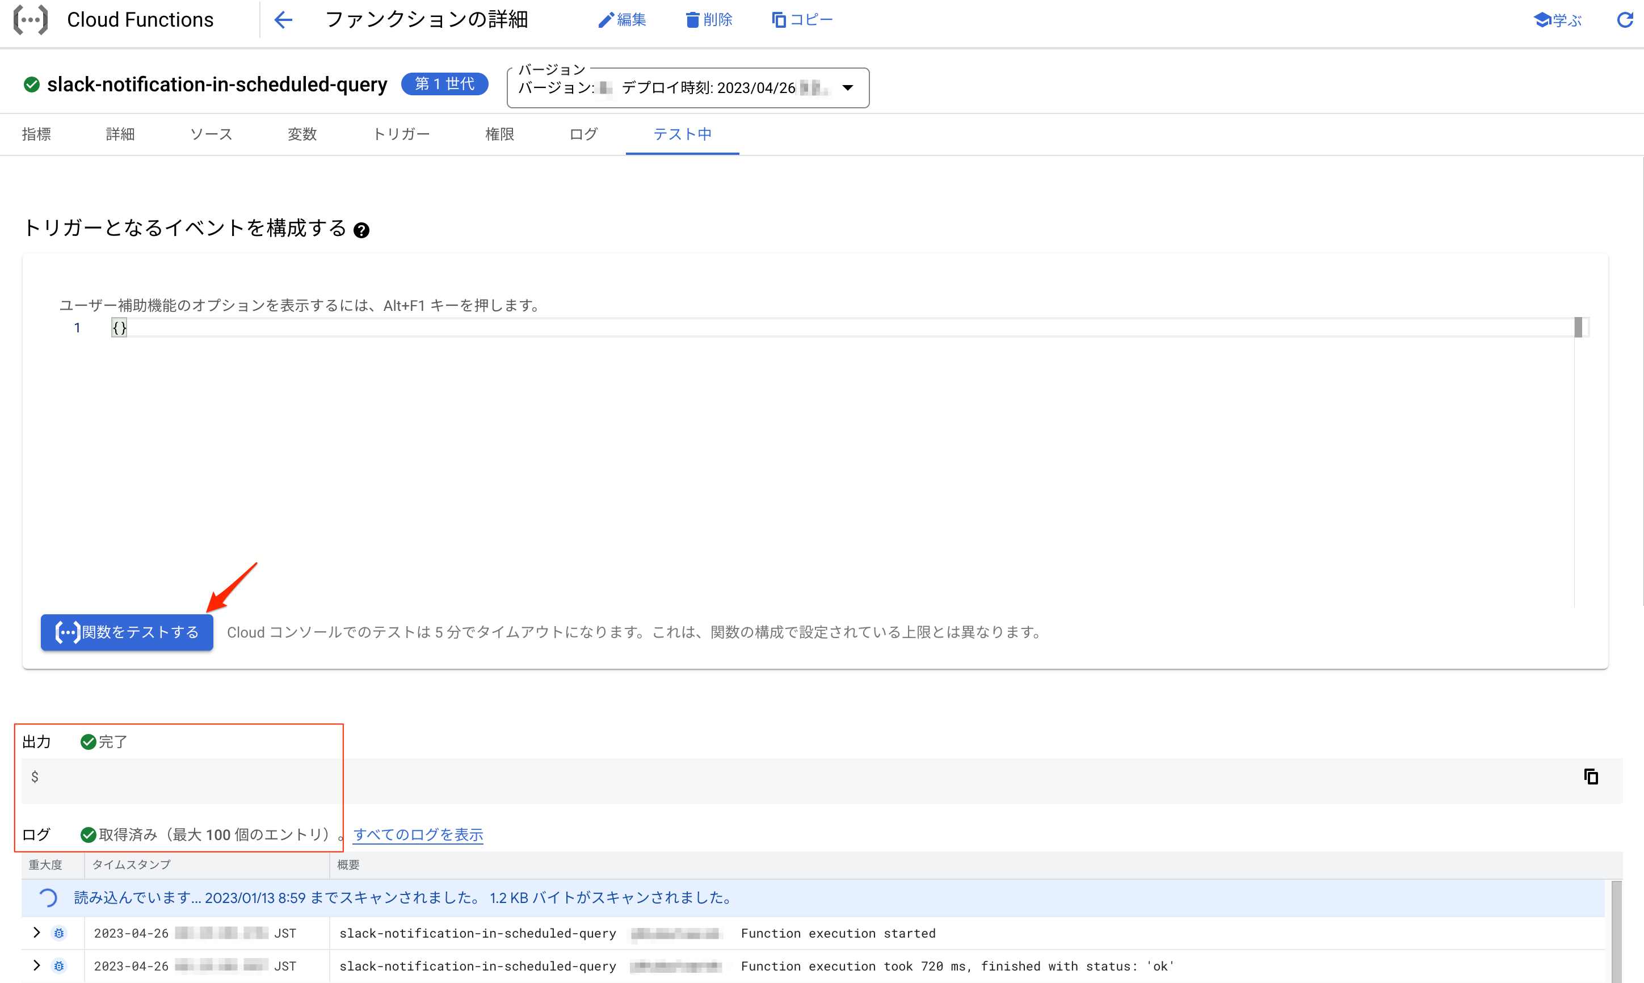The width and height of the screenshot is (1644, 983).
Task: Switch to the ログ tab
Action: (x=583, y=134)
